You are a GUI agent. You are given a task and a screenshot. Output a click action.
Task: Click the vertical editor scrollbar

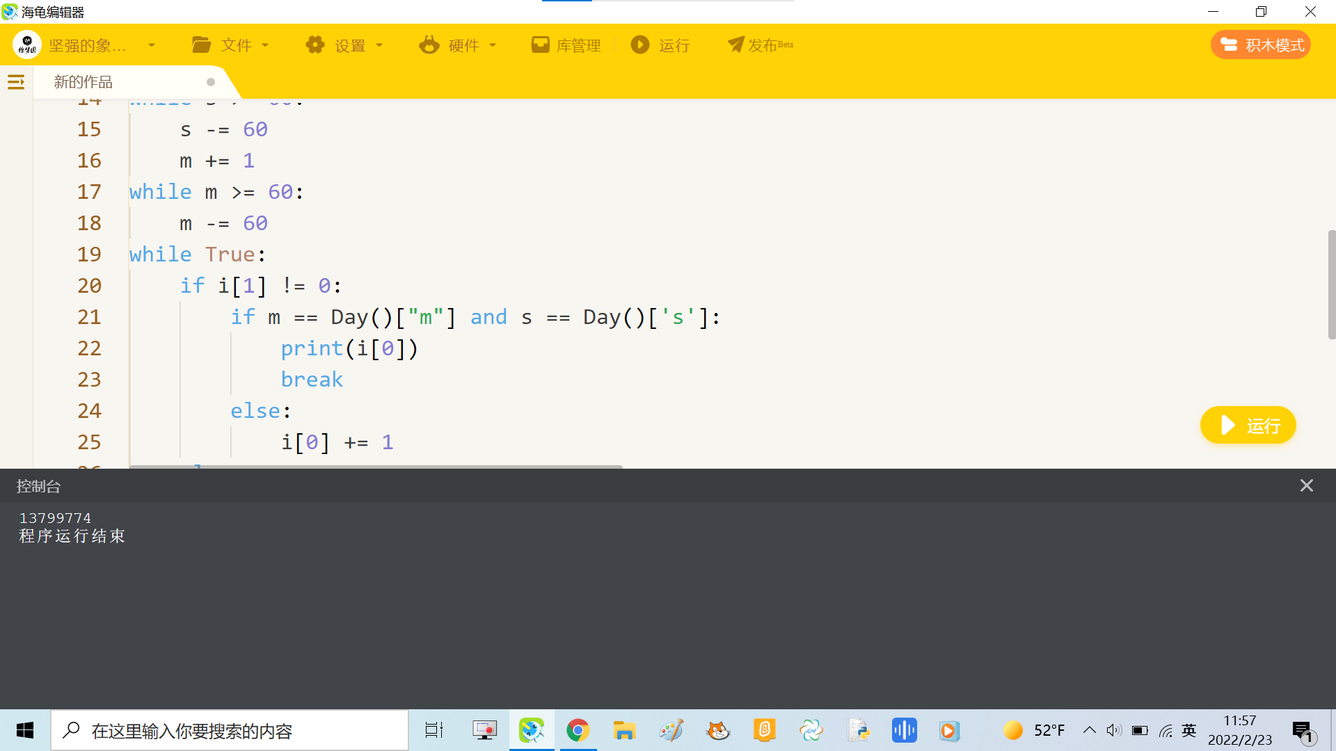[1332, 284]
